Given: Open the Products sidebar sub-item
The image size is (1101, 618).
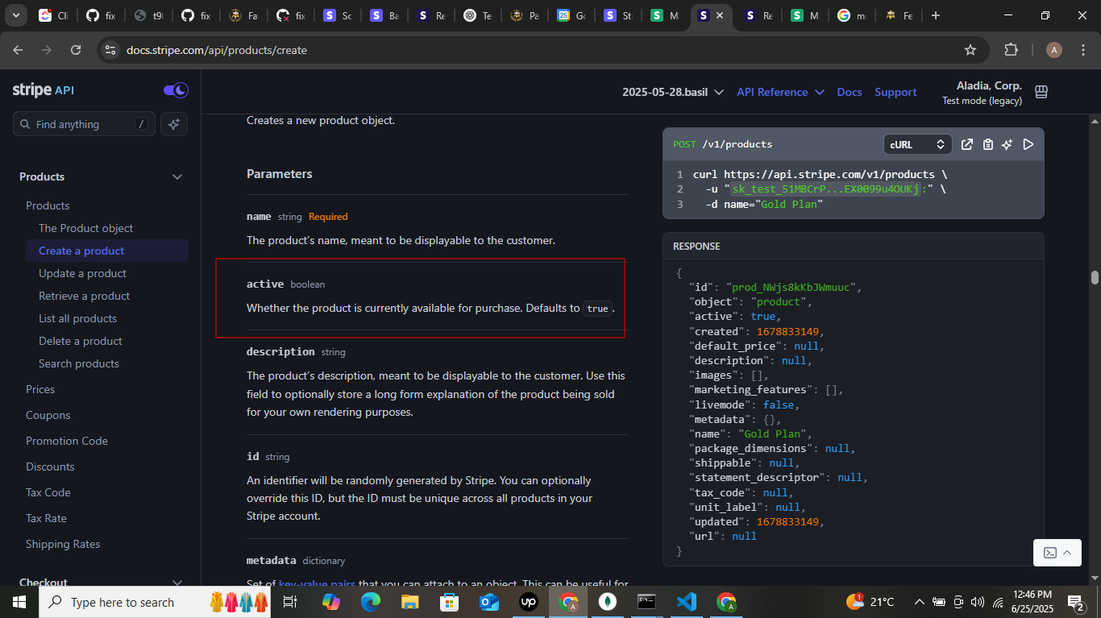Looking at the screenshot, I should pyautogui.click(x=48, y=205).
